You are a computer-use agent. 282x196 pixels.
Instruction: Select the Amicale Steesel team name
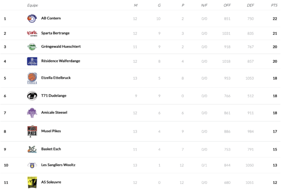(x=54, y=113)
